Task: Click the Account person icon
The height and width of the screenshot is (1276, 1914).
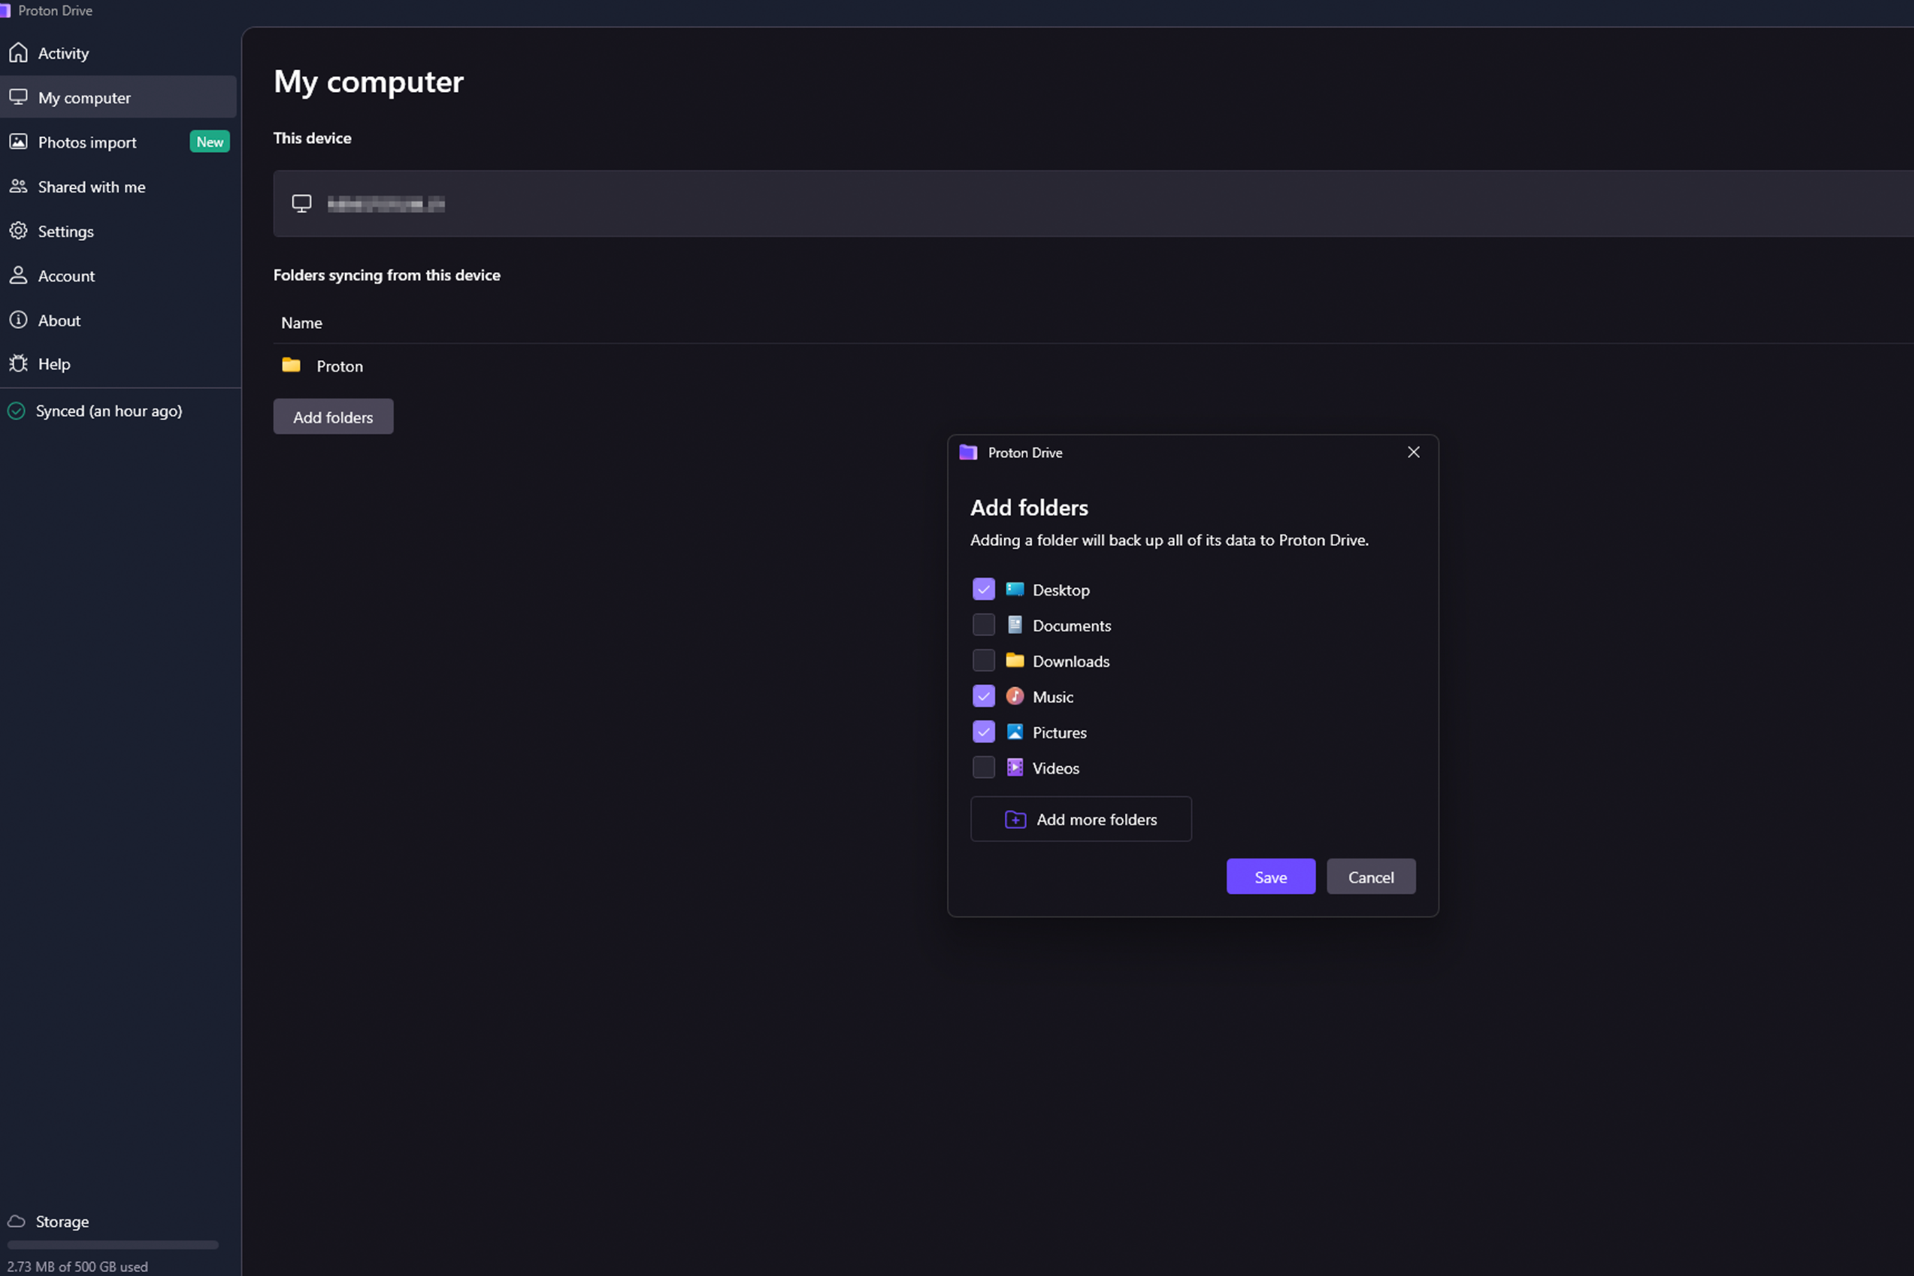Action: click(18, 275)
